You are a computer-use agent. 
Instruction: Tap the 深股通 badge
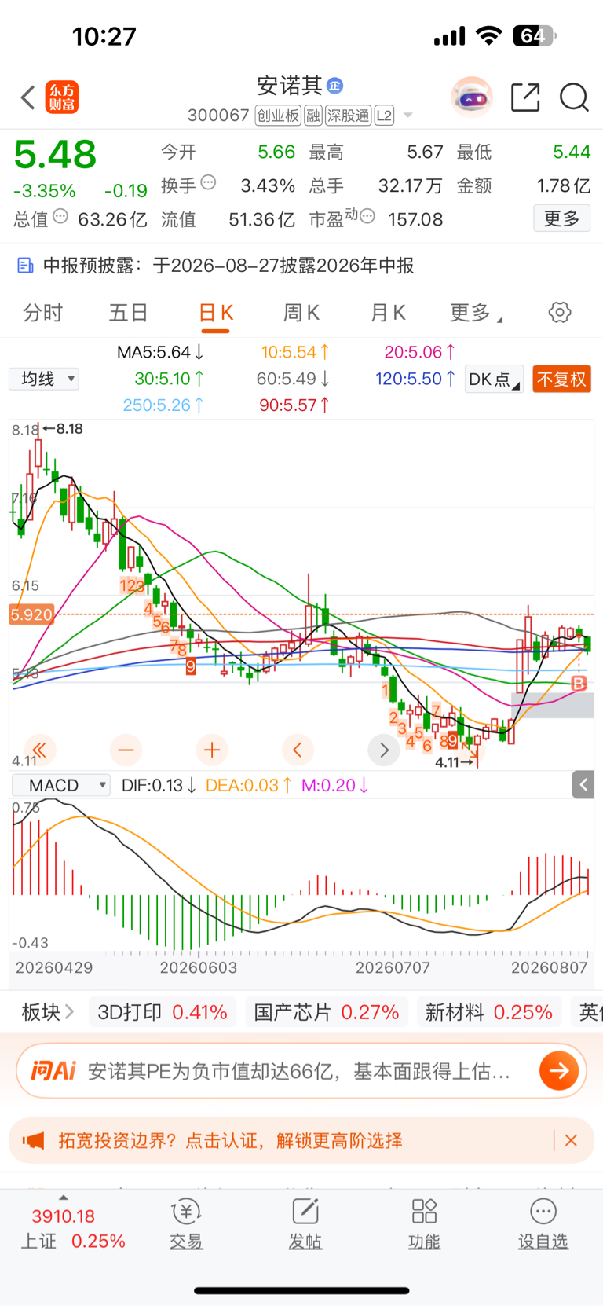pos(348,116)
